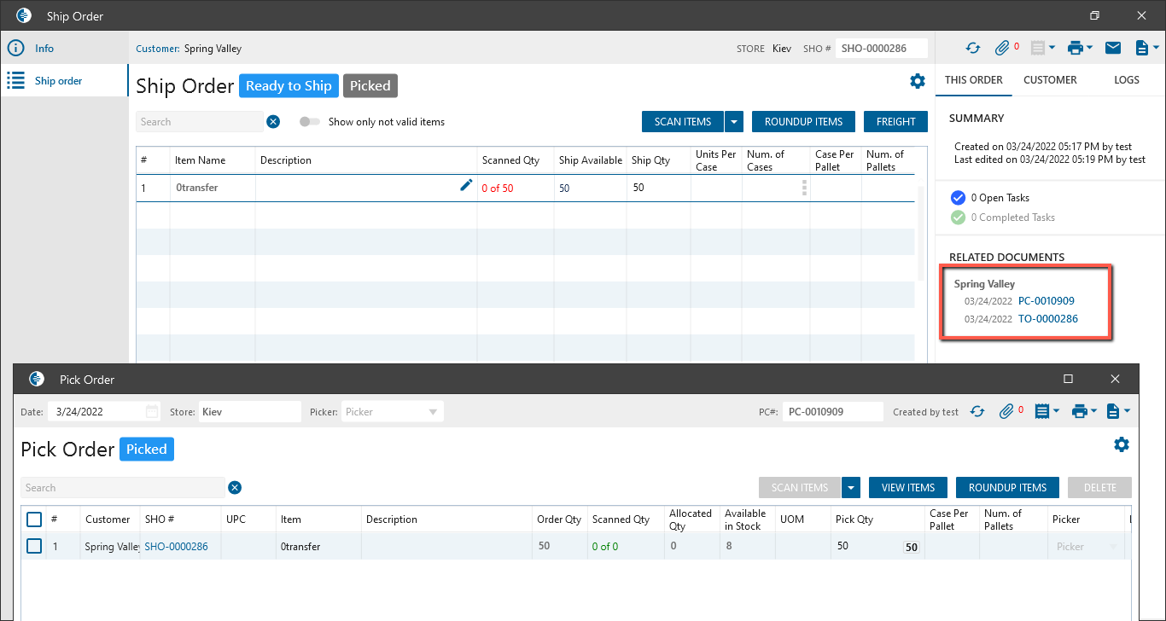Open attachments paperclip in Ship Order
Screen dimensions: 1166x621
coord(1004,49)
